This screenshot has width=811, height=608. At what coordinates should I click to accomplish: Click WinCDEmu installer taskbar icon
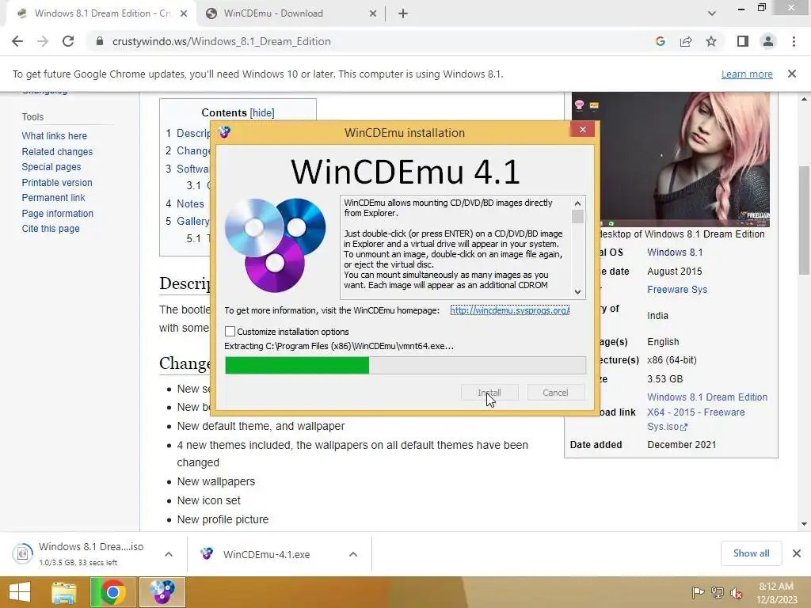(162, 592)
